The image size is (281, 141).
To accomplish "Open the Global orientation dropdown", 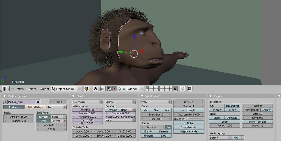I will [x=136, y=89].
